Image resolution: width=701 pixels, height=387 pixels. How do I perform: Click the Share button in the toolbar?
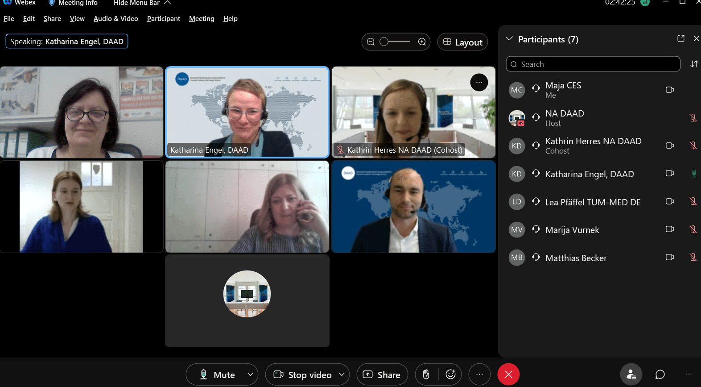click(x=382, y=375)
